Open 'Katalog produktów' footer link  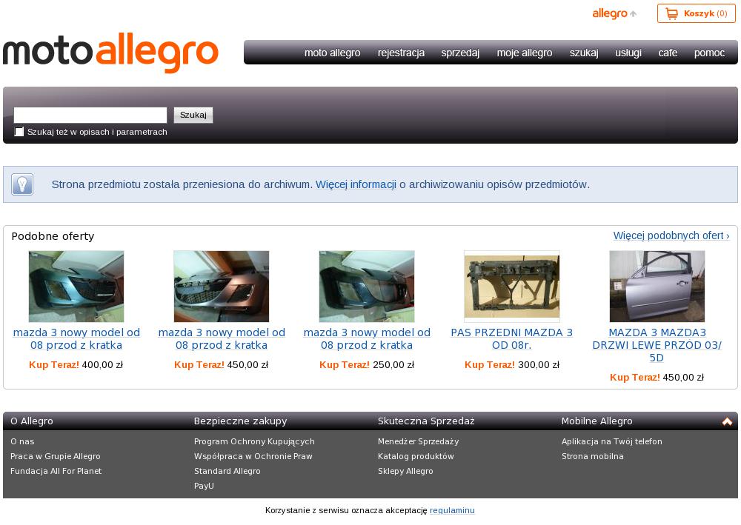tap(416, 456)
